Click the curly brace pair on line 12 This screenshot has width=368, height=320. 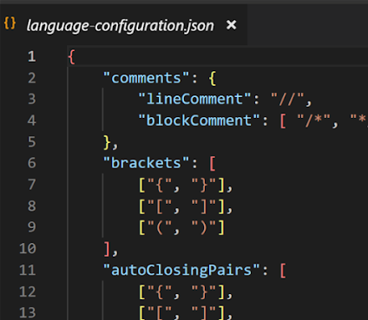(x=181, y=291)
